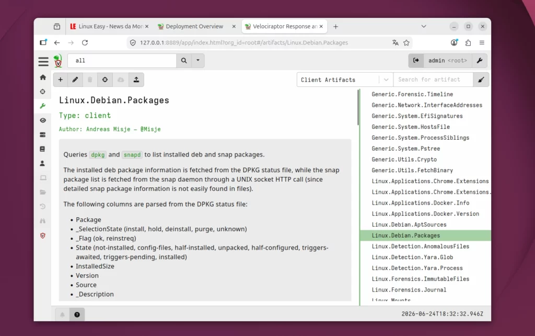Viewport: 535px width, 336px height.
Task: Focus the client search box containing all
Action: pyautogui.click(x=122, y=61)
